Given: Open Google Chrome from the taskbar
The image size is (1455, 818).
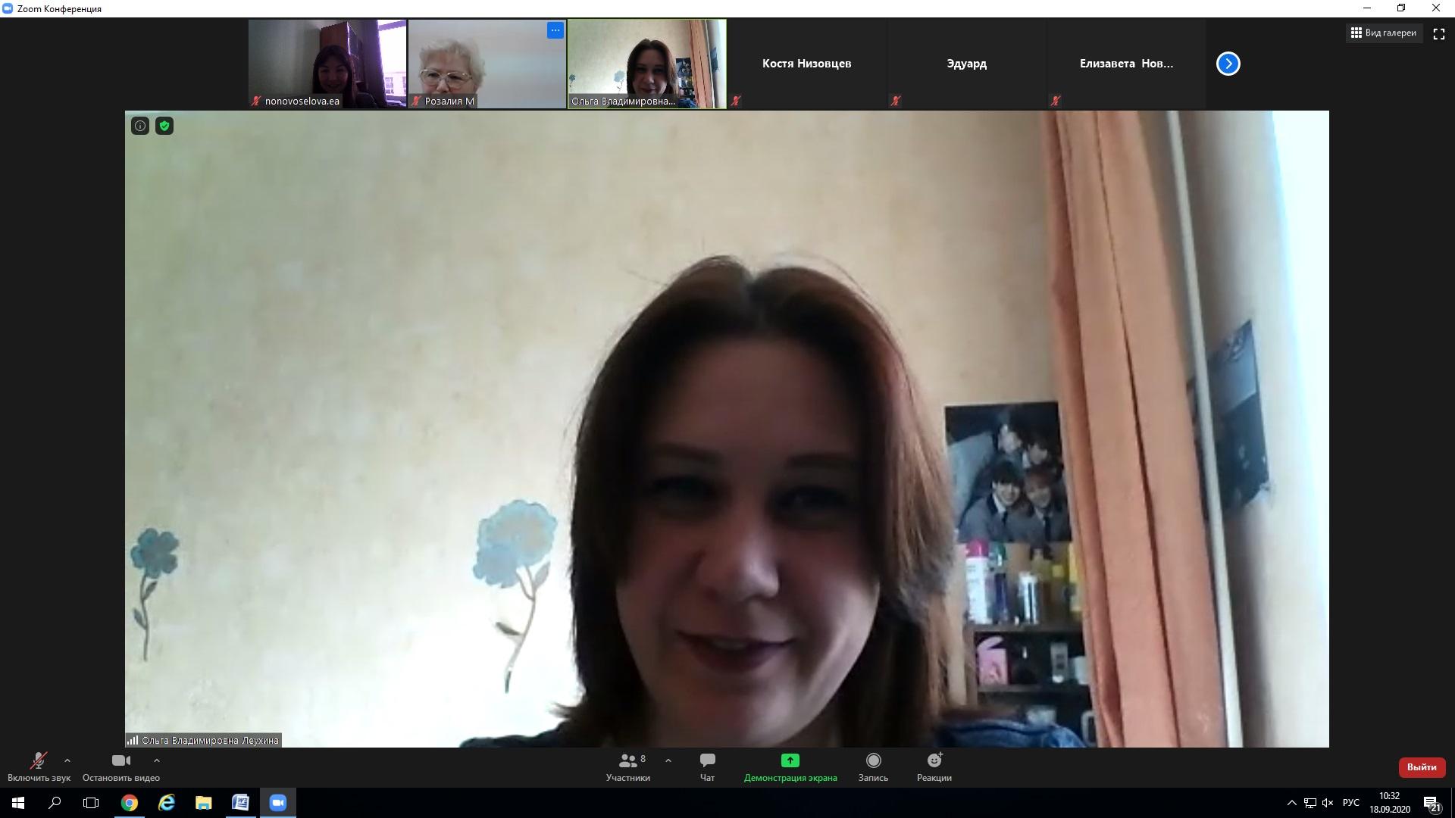Looking at the screenshot, I should pos(130,803).
